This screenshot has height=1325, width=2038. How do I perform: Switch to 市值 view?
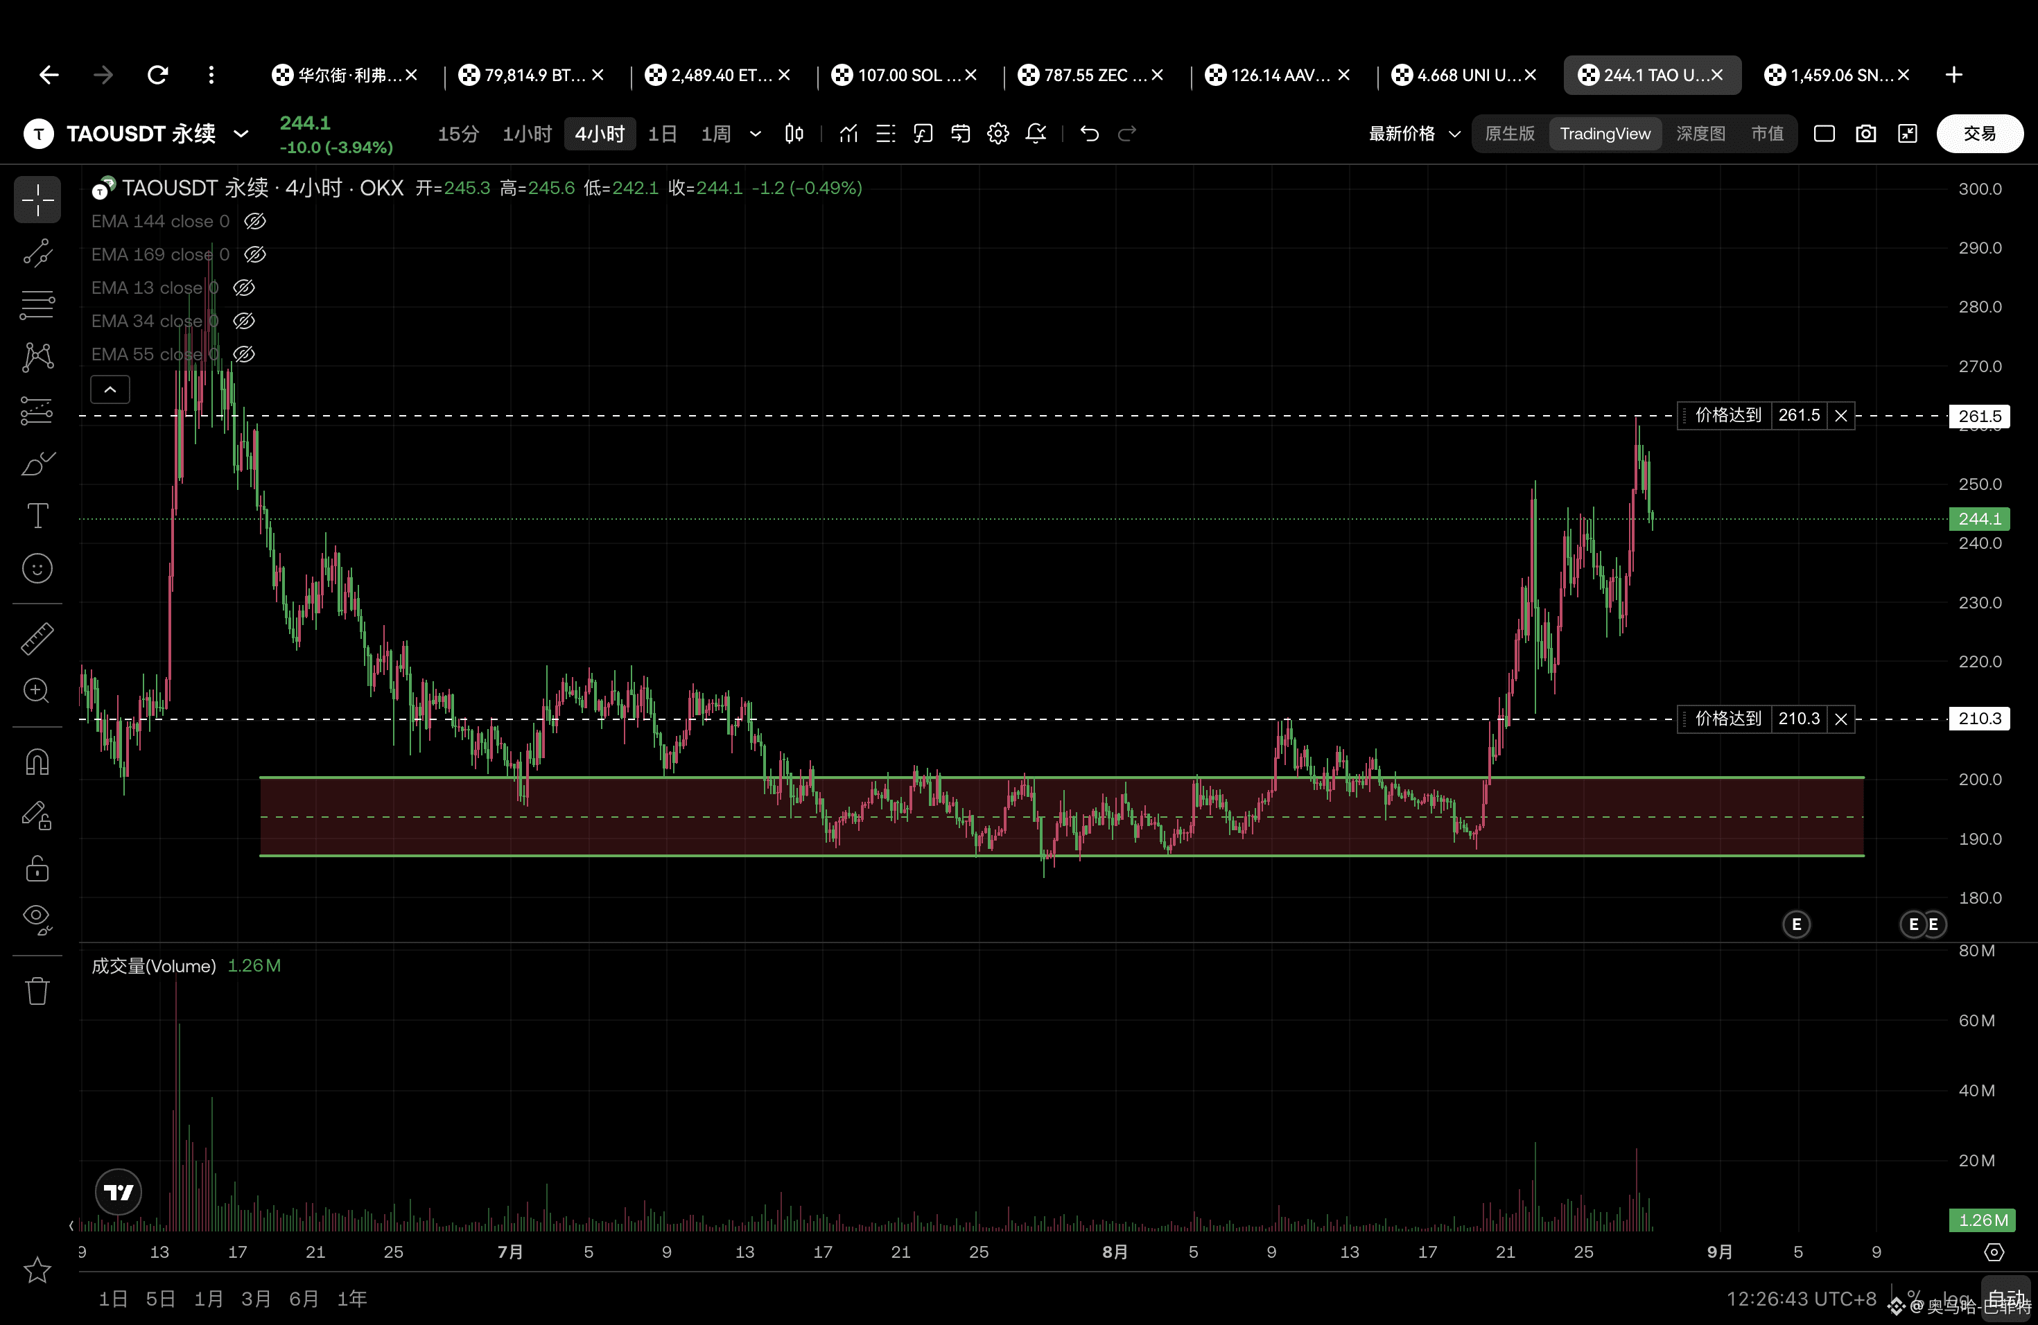tap(1766, 134)
